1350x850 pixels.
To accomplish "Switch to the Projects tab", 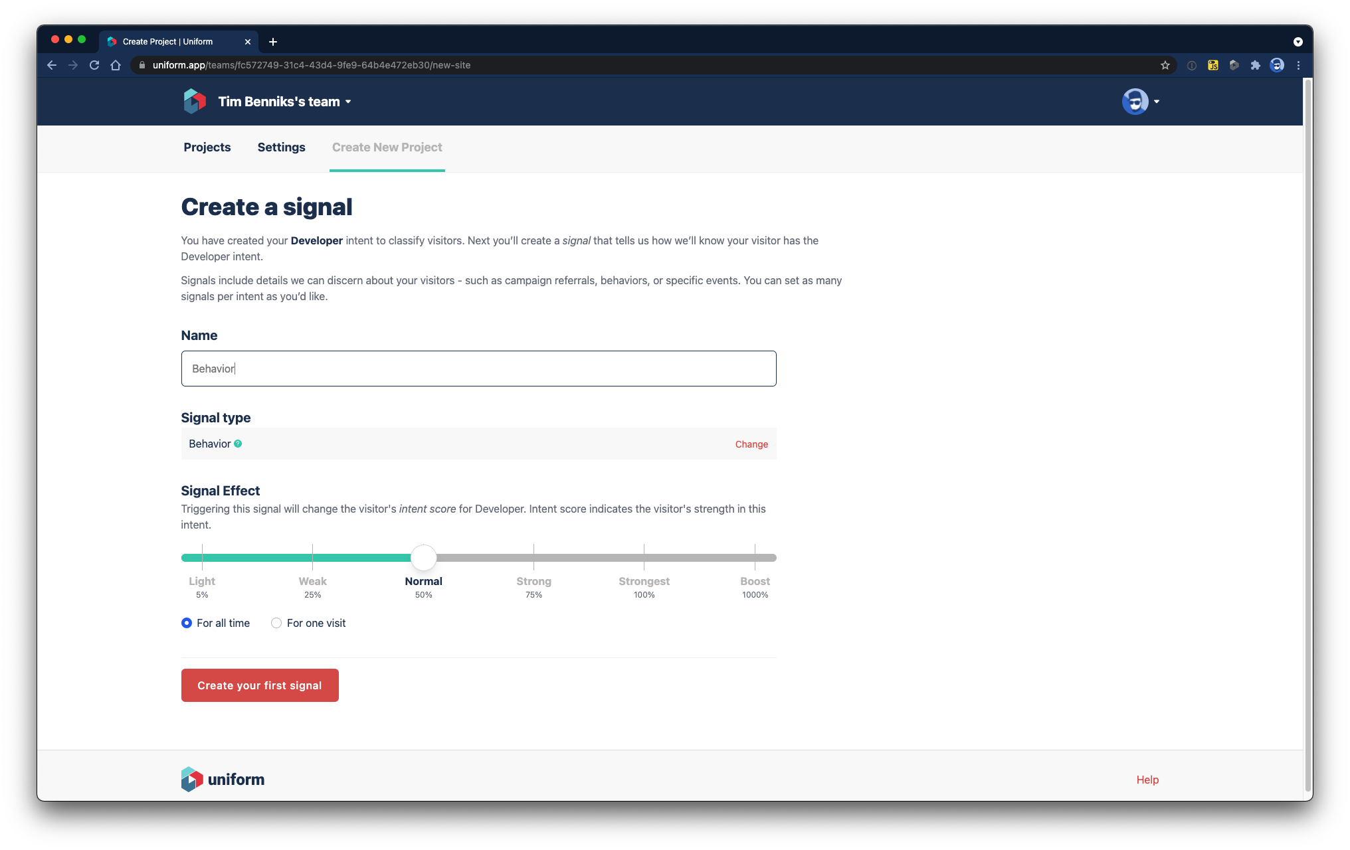I will tap(207, 147).
